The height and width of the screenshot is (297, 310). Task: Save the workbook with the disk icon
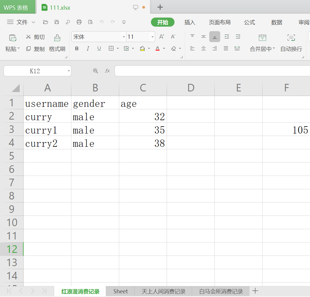point(57,22)
